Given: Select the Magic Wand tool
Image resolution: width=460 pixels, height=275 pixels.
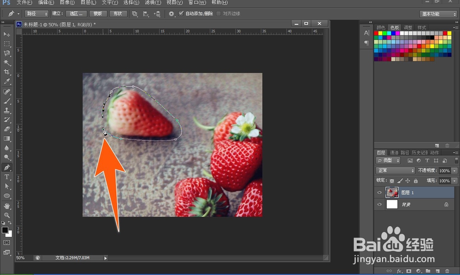Looking at the screenshot, I should click(7, 63).
